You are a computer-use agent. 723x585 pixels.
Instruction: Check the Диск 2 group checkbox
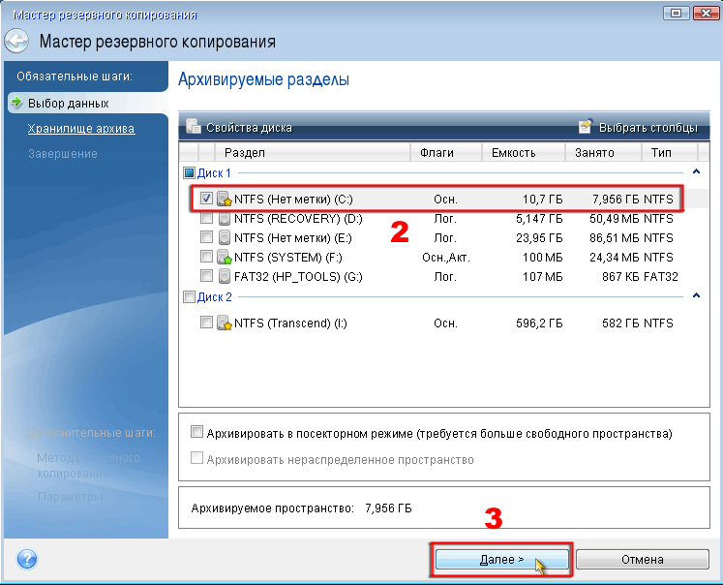pos(189,296)
